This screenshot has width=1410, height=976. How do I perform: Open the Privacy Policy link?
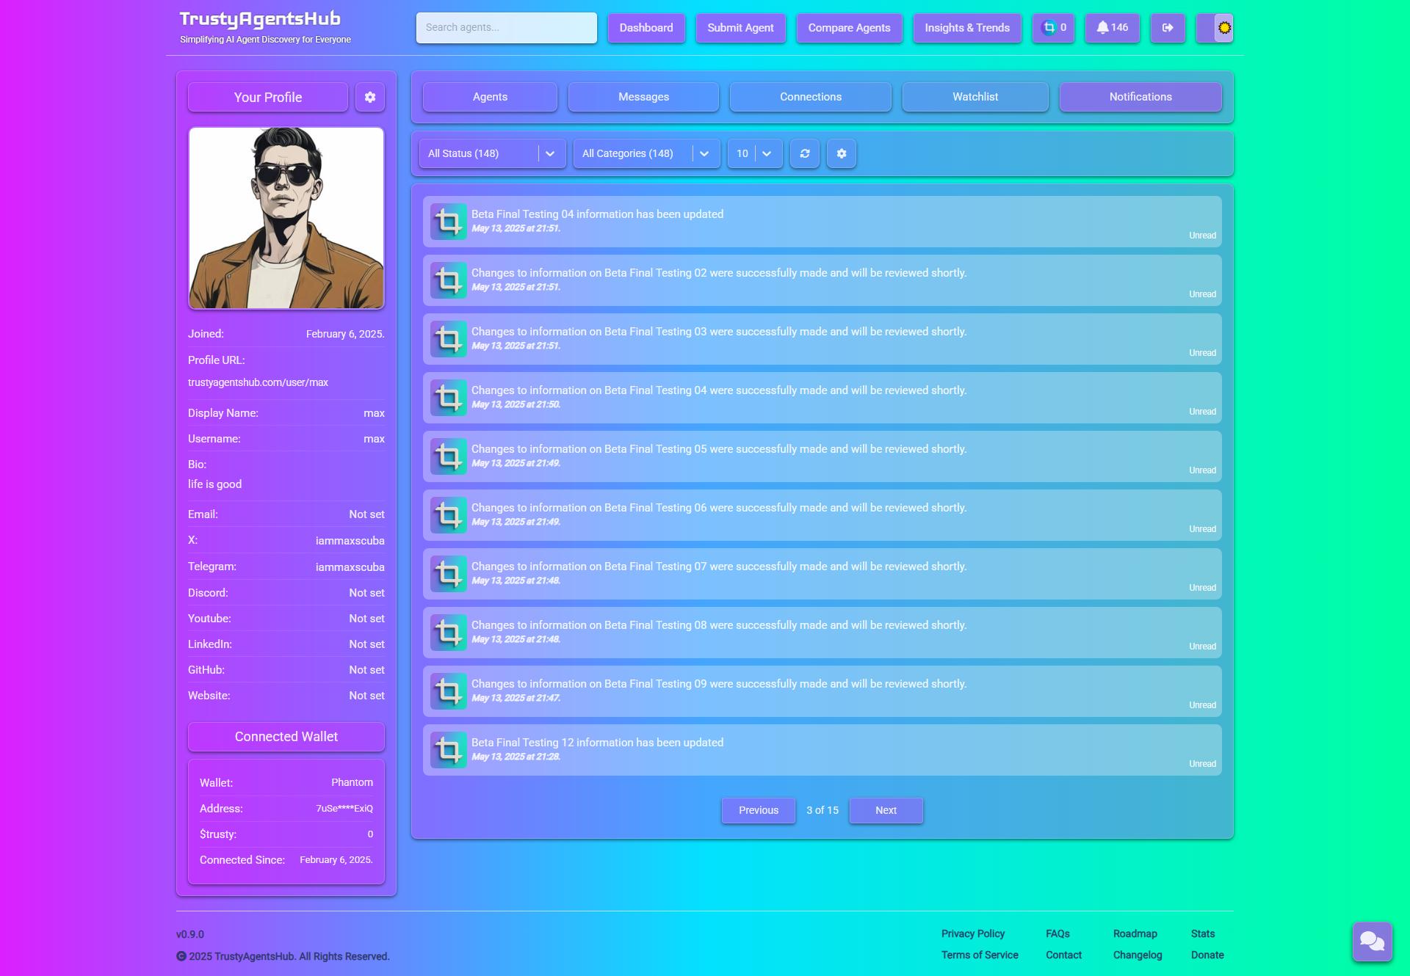tap(972, 933)
